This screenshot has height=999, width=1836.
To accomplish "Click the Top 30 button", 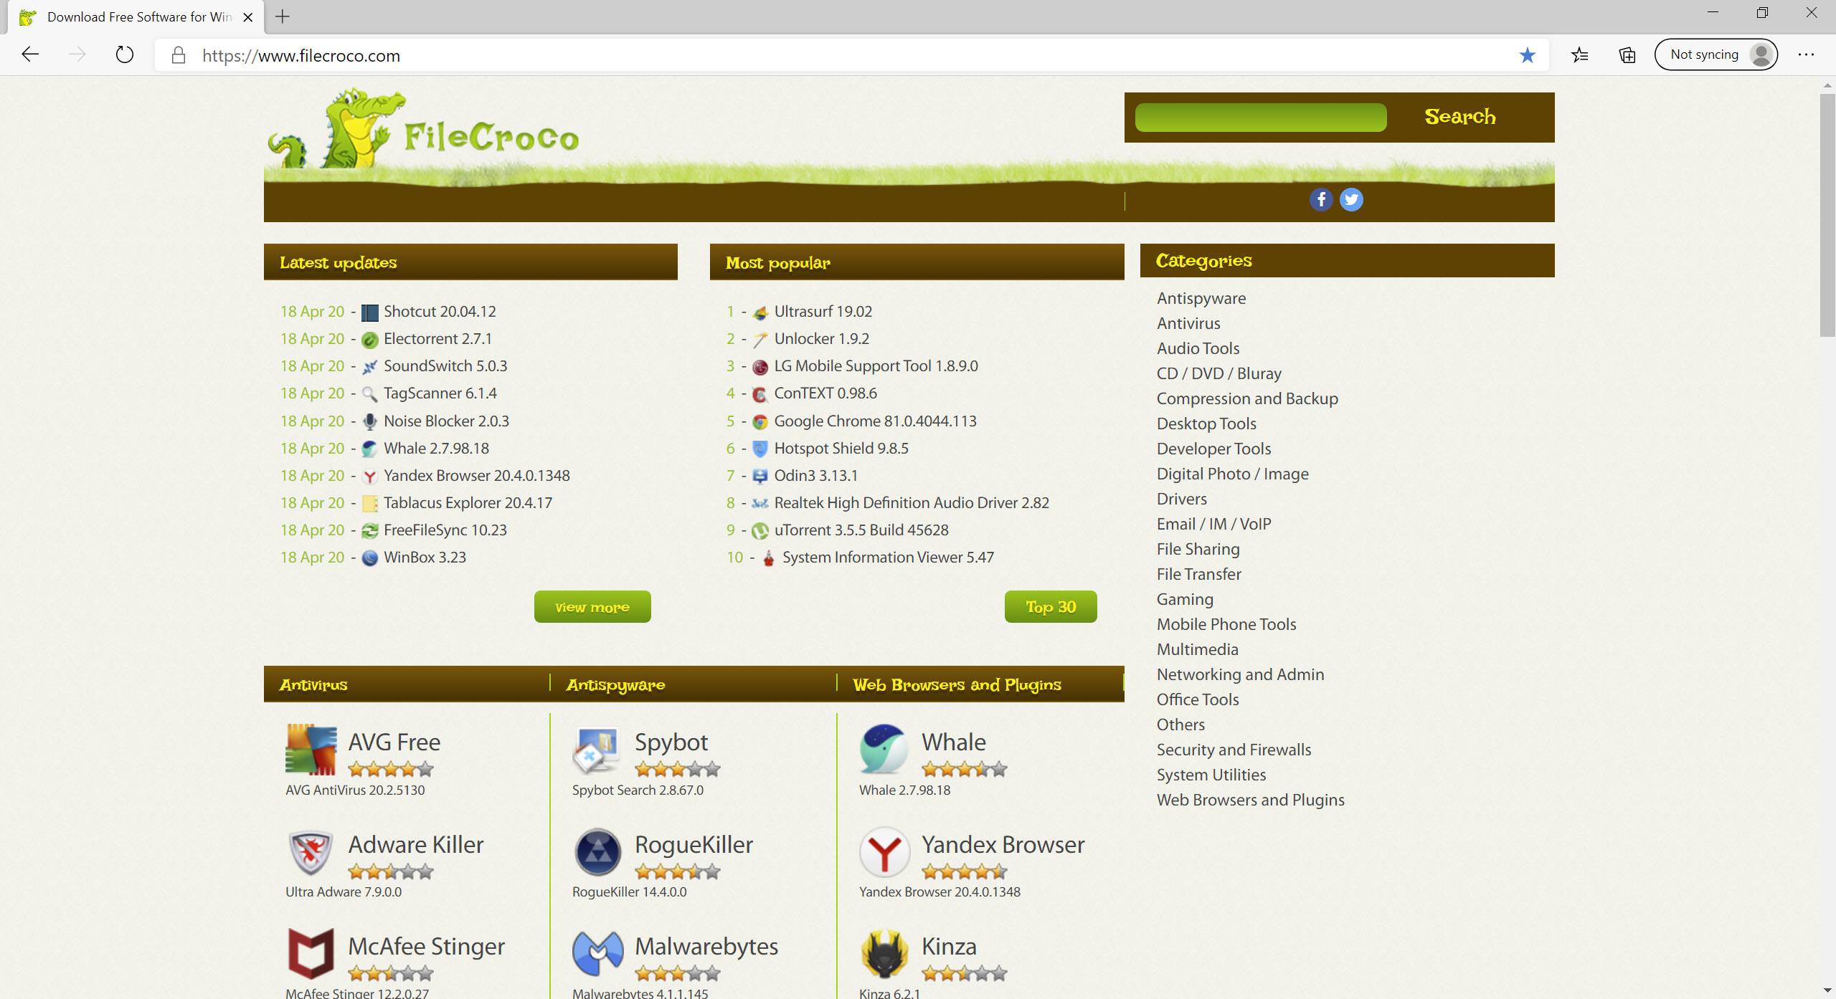I will pyautogui.click(x=1051, y=607).
